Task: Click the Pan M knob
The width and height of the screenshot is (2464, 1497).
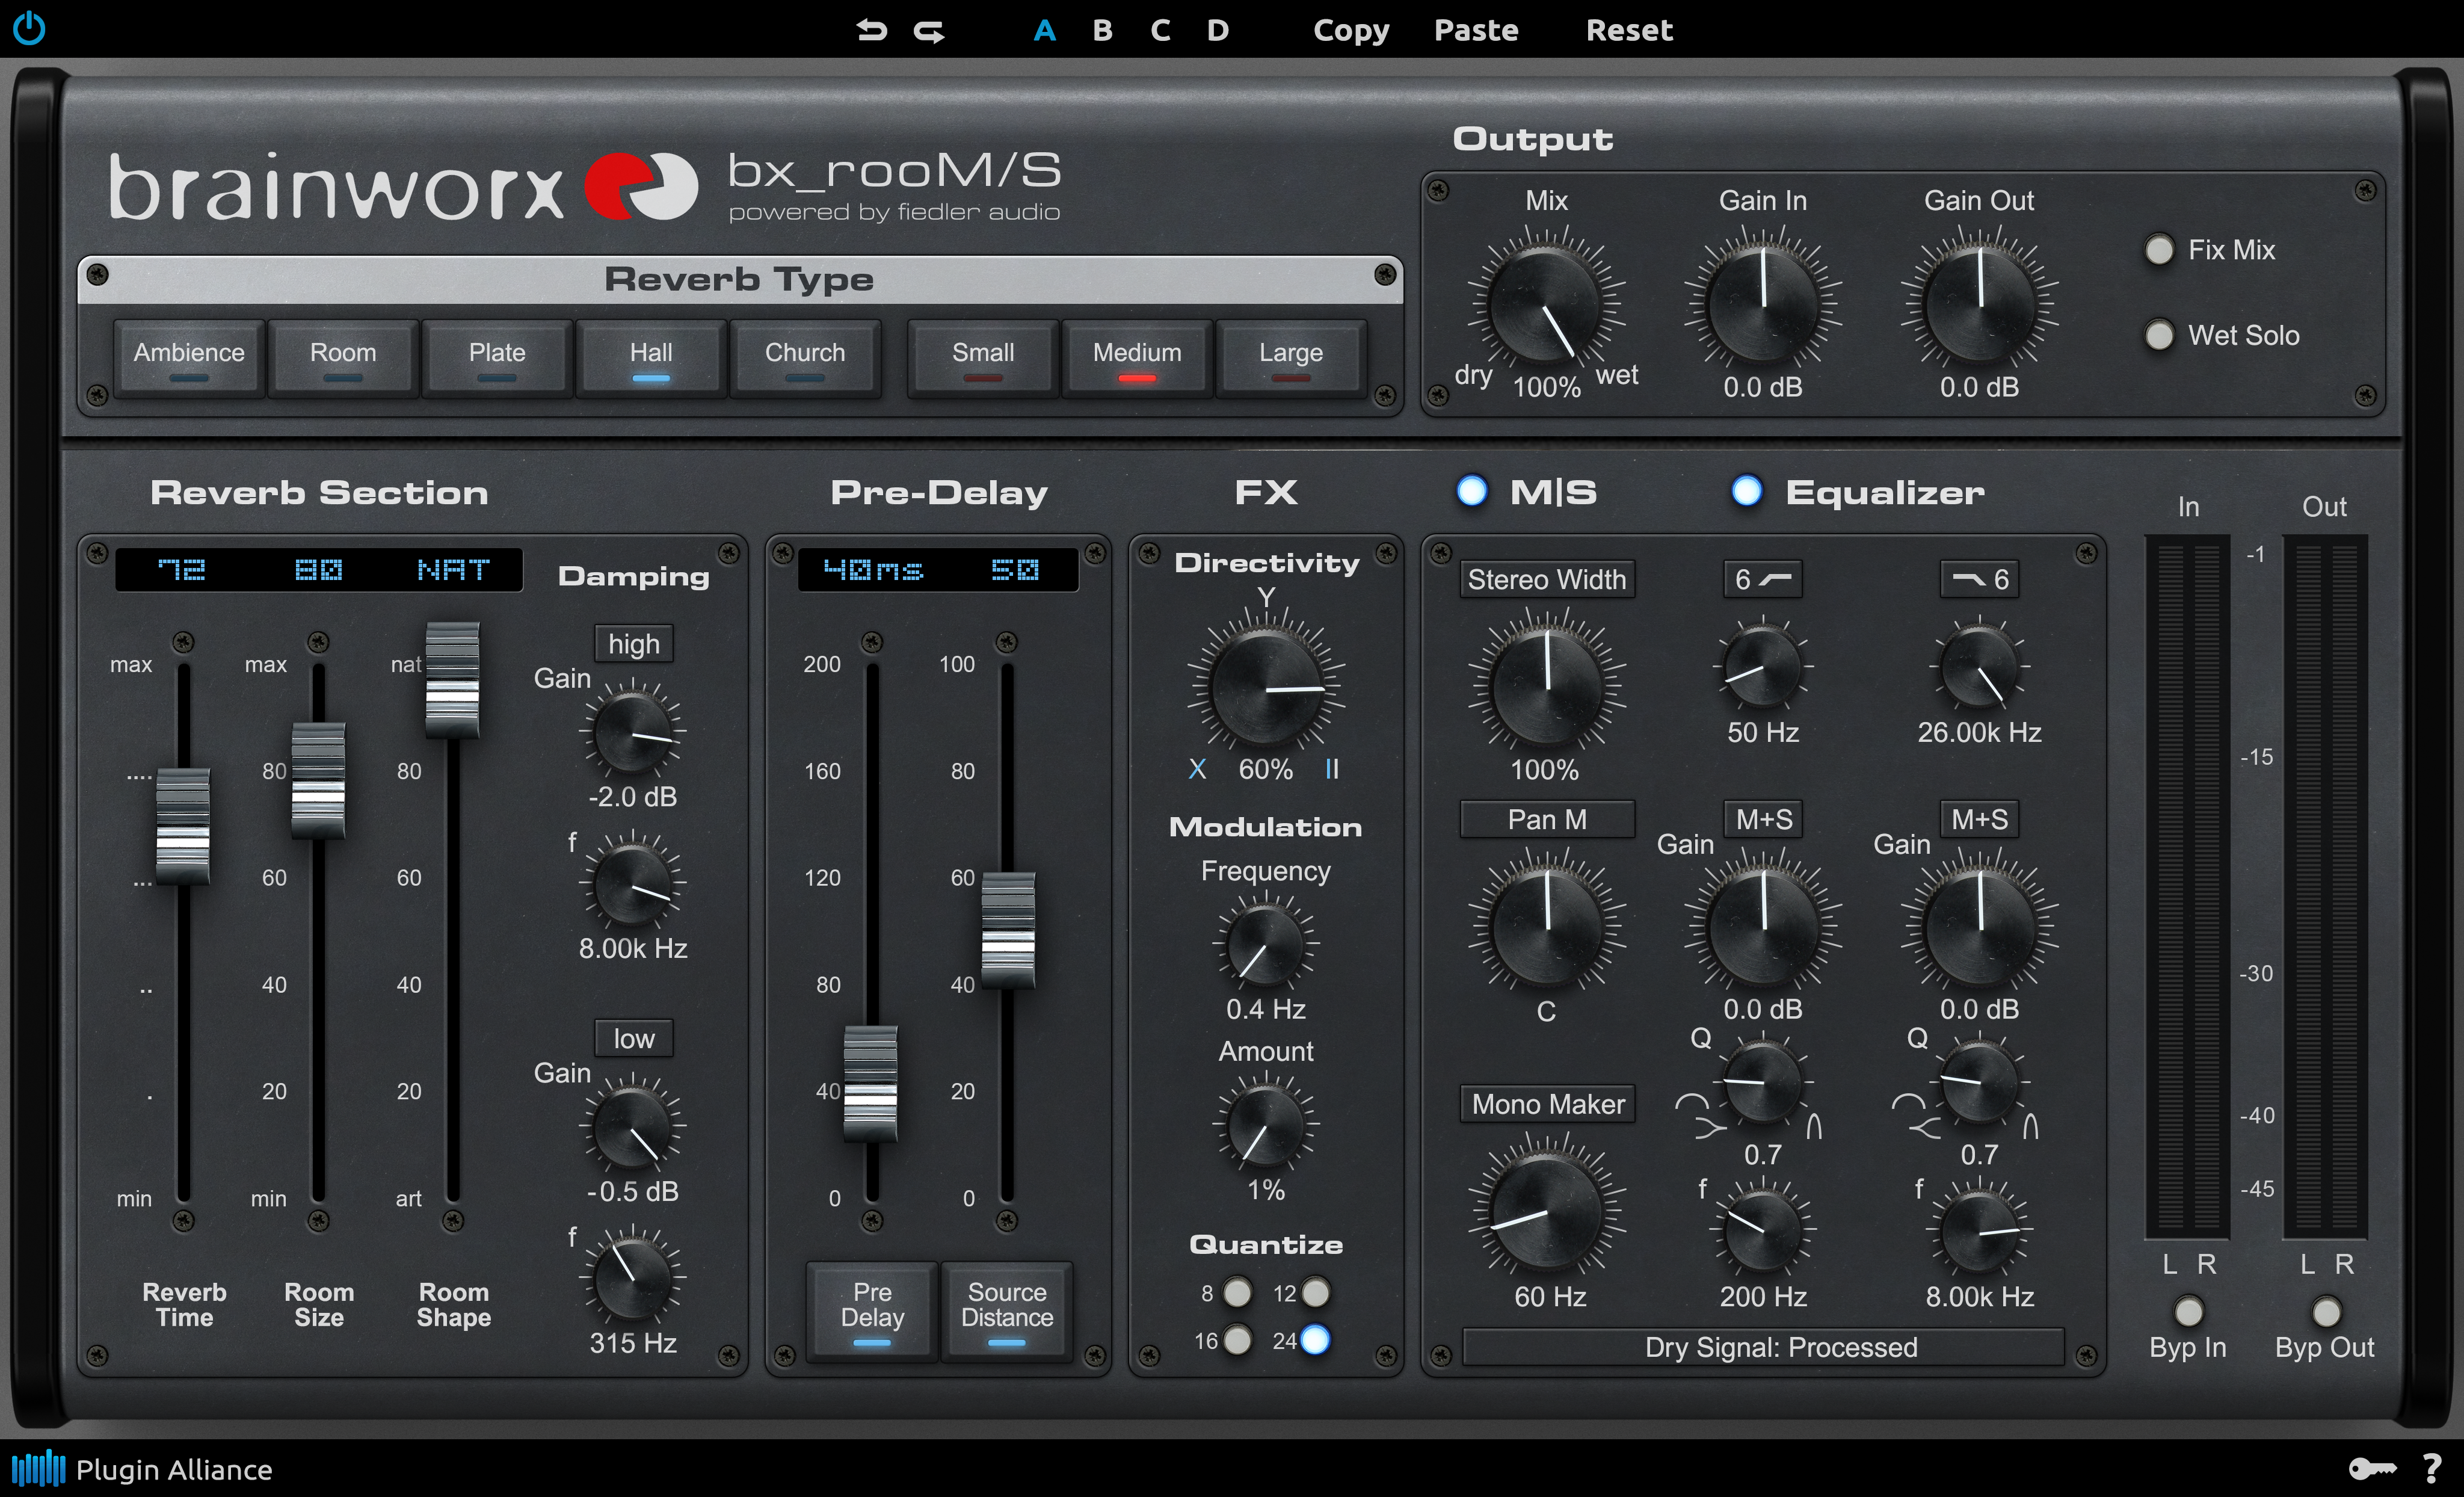Action: (1546, 928)
